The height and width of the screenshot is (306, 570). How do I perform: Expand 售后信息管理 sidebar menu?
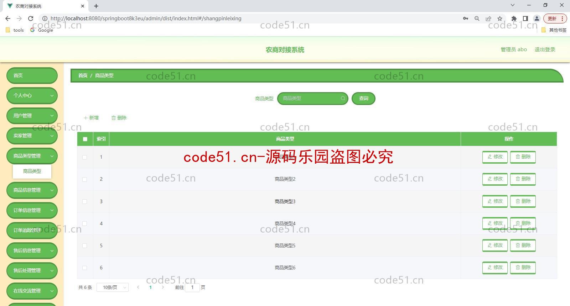click(32, 250)
